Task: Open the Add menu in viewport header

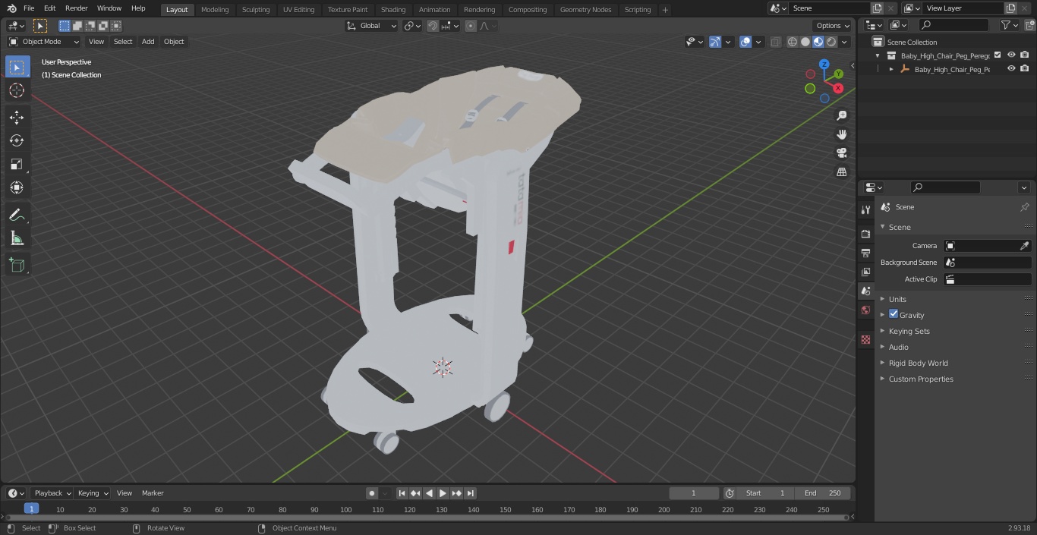Action: 148,42
